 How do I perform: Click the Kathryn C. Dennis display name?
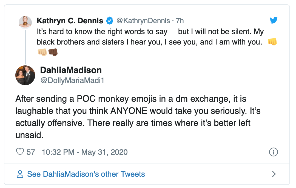[70, 21]
